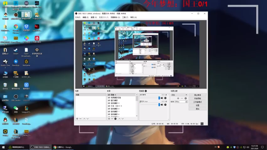Open the 帮助(H) menu
Screen dimensions: 267x150
(x=133, y=17)
